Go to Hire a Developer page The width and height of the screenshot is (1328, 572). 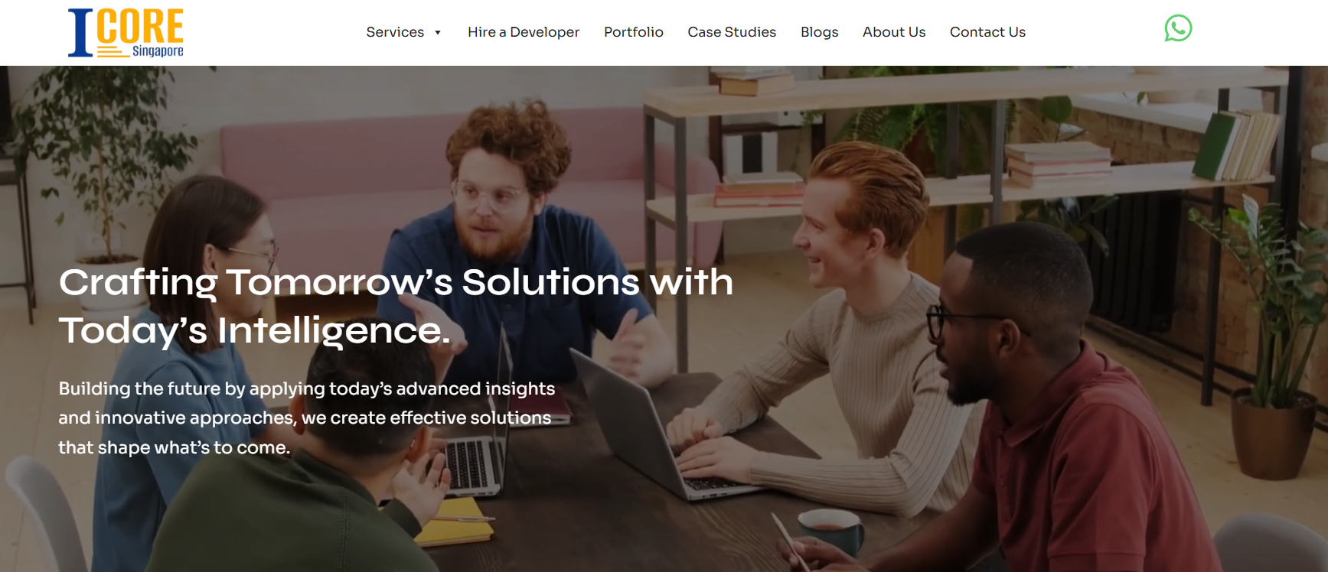[x=524, y=32]
